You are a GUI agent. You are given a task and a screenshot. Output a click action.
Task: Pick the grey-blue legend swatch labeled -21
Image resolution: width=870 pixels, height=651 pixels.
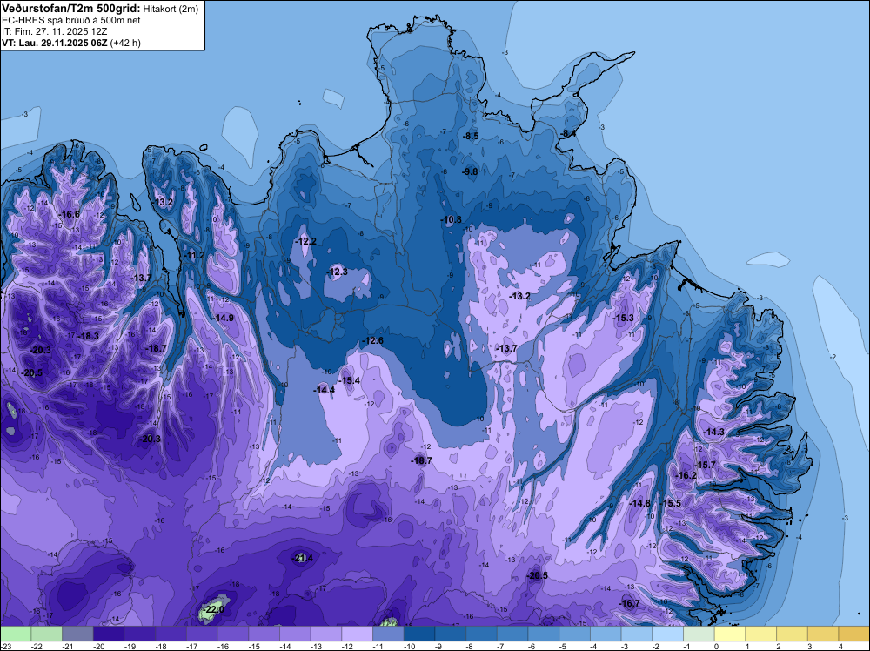77,634
